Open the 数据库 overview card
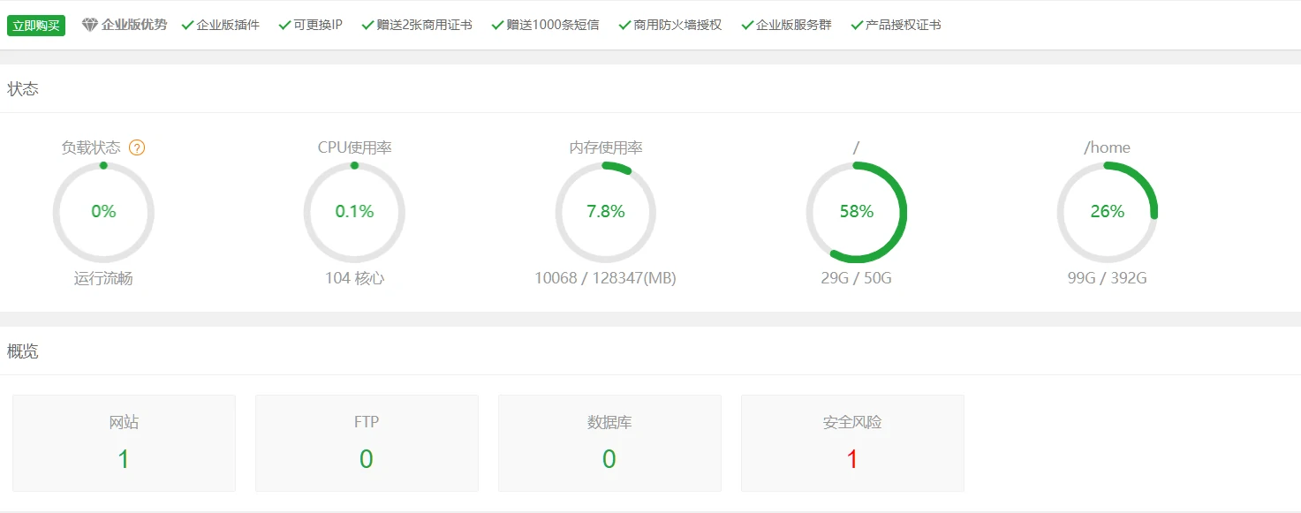This screenshot has width=1301, height=513. [x=609, y=442]
